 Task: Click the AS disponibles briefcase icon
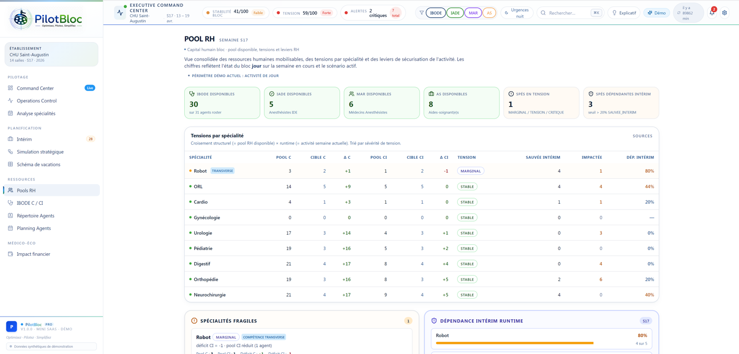431,94
